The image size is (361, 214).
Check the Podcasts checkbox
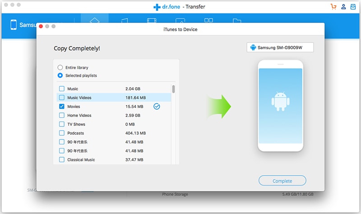[x=62, y=133]
